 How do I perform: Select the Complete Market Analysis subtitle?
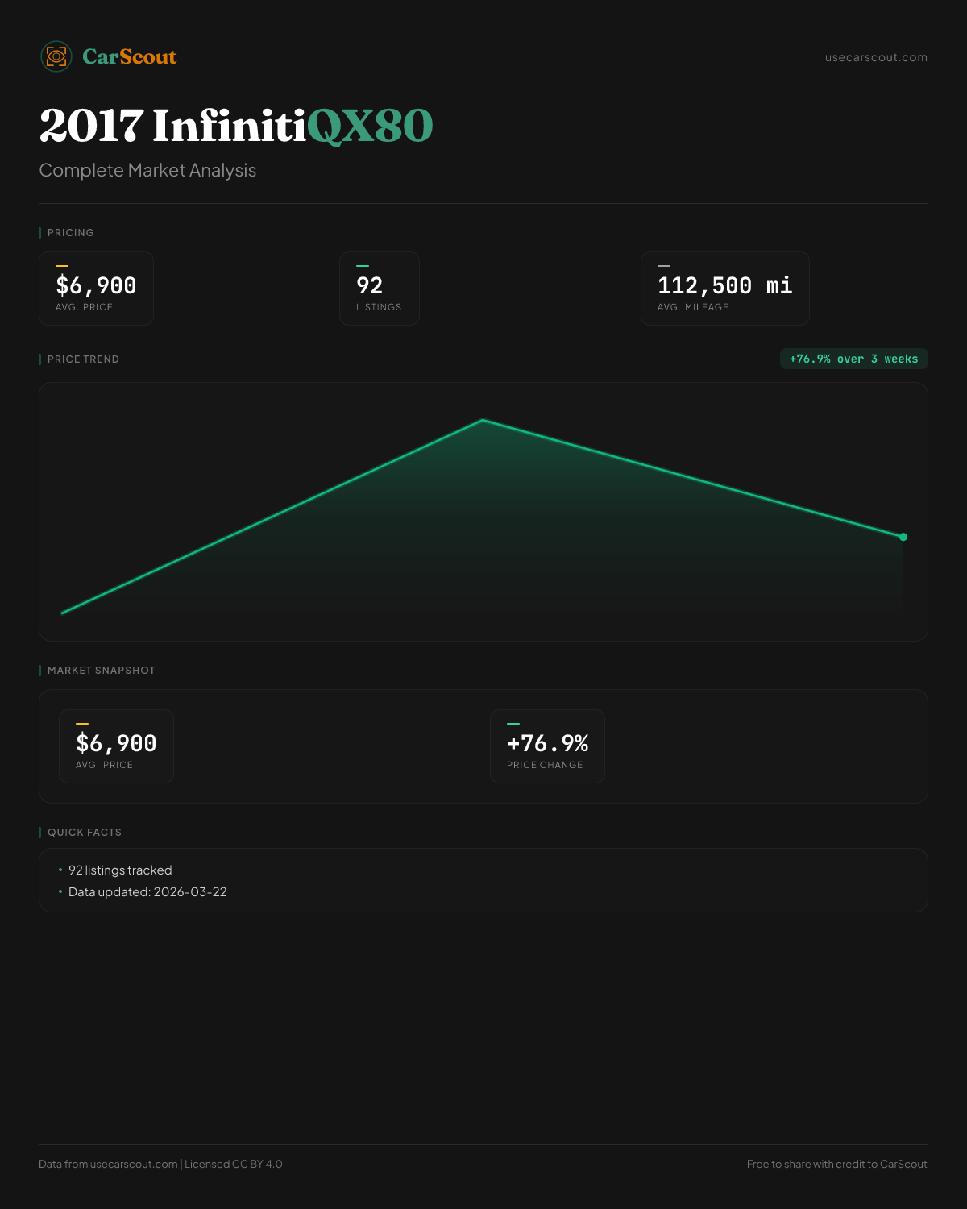[147, 171]
